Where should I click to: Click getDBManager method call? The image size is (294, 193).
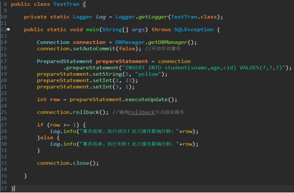(x=168, y=42)
